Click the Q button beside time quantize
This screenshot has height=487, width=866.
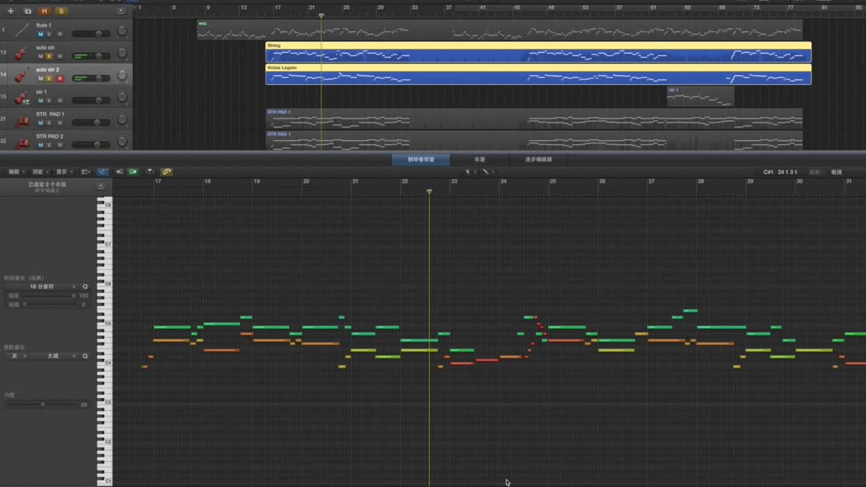click(84, 286)
